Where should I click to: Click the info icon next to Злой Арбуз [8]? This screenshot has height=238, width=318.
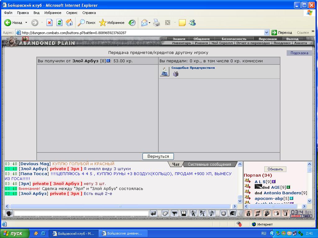coord(108,60)
